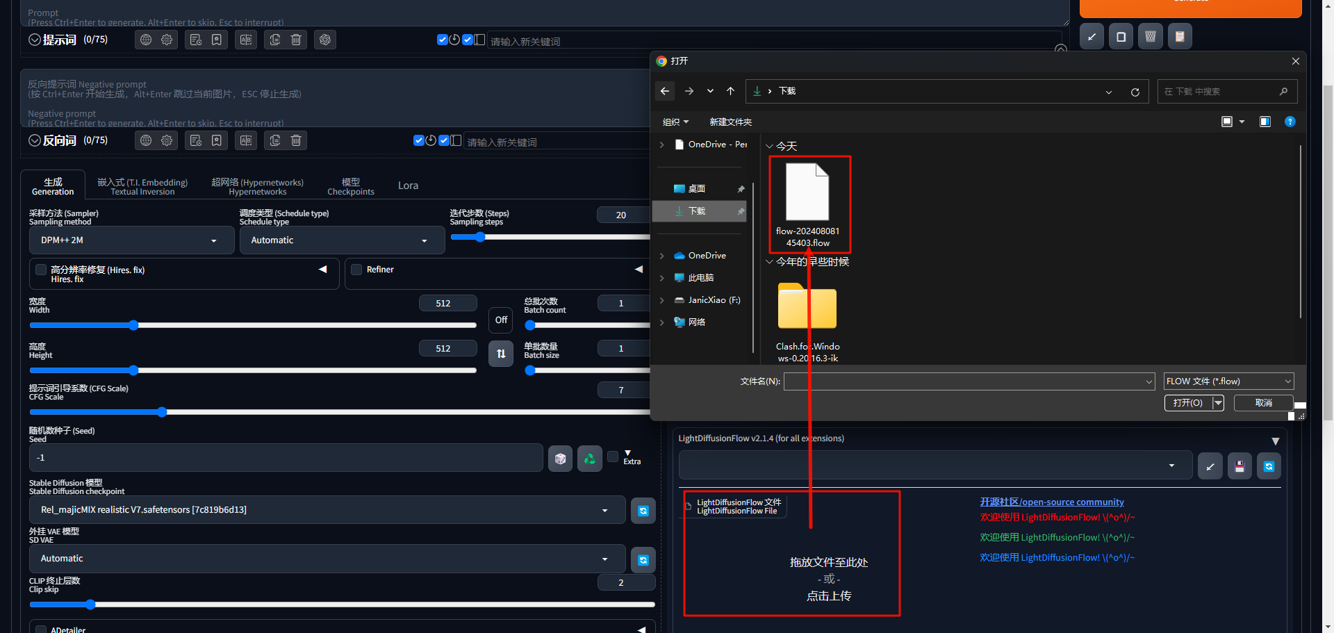Click copy icon in 反向词 toolbar
The image size is (1334, 633).
(x=275, y=140)
